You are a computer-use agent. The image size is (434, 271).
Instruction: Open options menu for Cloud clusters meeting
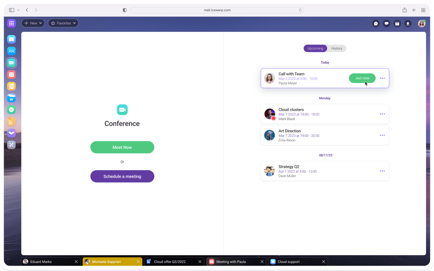click(382, 114)
